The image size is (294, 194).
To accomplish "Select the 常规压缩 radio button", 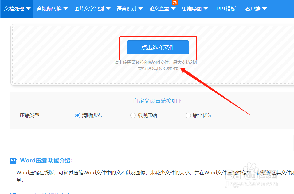I will tap(133, 115).
